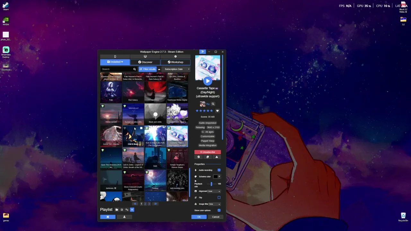Go to next pages double arrow
The image size is (411, 231).
pos(155,204)
